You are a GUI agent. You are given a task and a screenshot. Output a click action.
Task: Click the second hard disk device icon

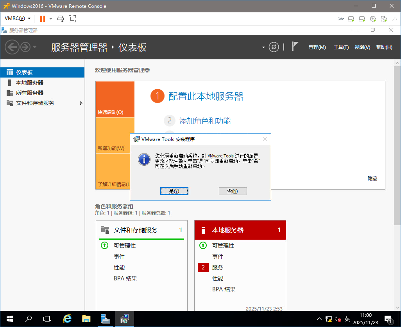(x=362, y=19)
